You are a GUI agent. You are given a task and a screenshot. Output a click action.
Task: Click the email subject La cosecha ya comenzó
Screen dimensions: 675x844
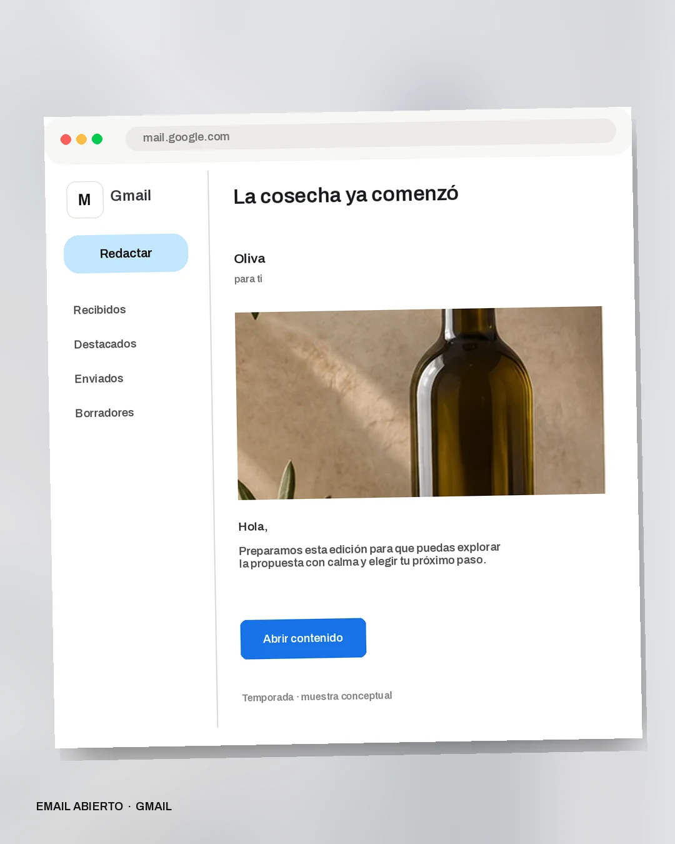tap(346, 195)
